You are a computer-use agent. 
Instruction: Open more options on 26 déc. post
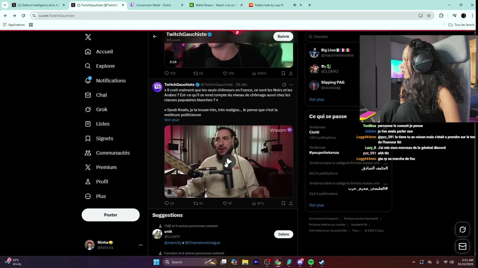(291, 84)
